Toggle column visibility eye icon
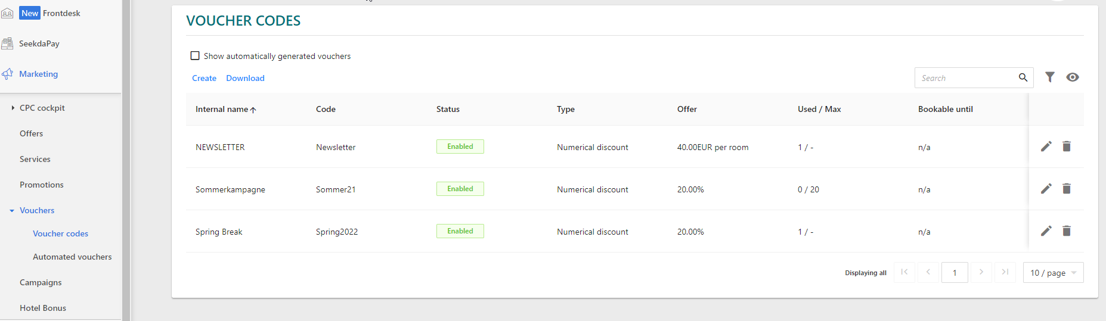Screen dimensions: 1106x321 [x=1073, y=77]
